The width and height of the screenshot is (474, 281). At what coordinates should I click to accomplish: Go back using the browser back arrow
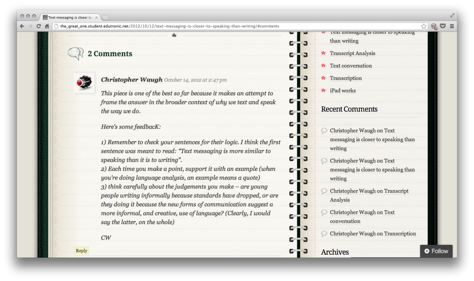(22, 26)
